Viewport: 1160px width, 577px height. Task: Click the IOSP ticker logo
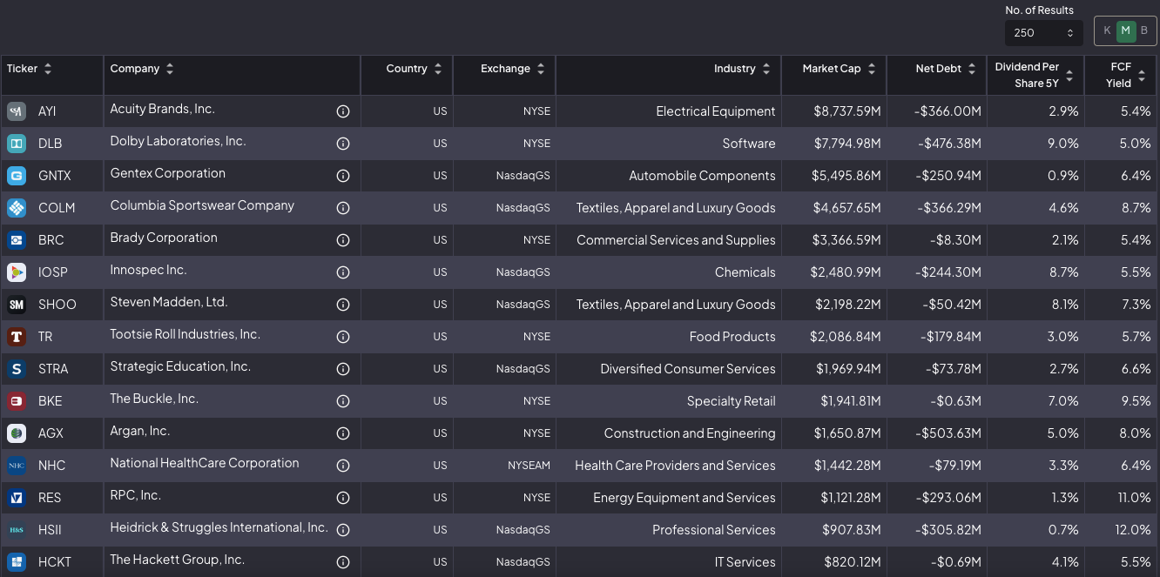17,272
